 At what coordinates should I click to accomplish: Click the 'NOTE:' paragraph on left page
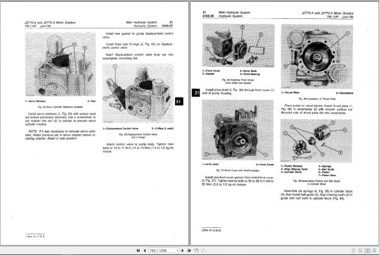61,135
